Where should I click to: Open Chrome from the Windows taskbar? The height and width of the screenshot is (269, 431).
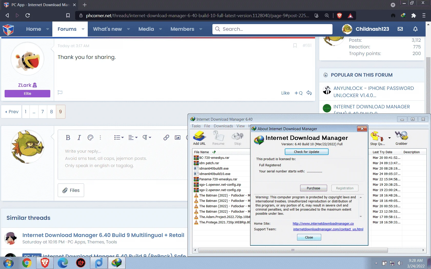pos(27,263)
